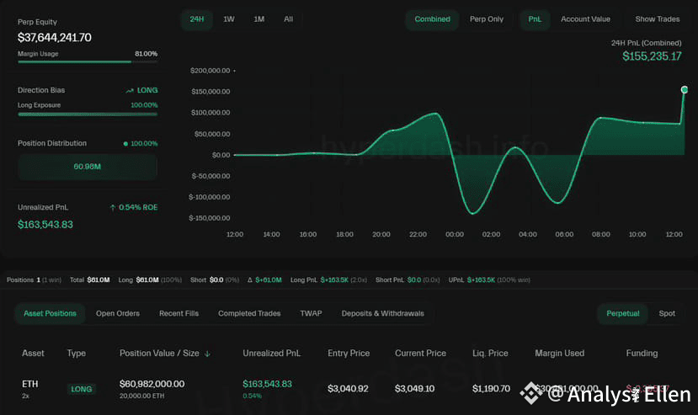
Task: Click the 20,000.00 ETH size text
Action: tap(141, 396)
